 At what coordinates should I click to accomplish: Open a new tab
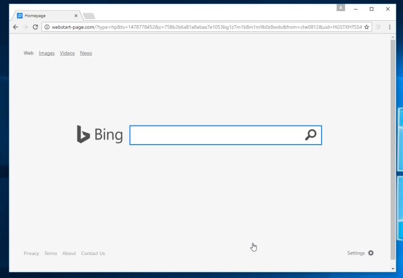[89, 16]
